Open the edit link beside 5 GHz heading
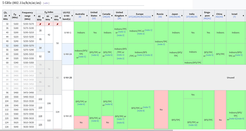The image size is (246, 131). pos(46,3)
